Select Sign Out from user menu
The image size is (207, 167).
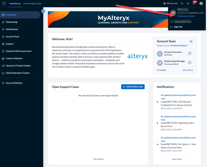(178, 27)
